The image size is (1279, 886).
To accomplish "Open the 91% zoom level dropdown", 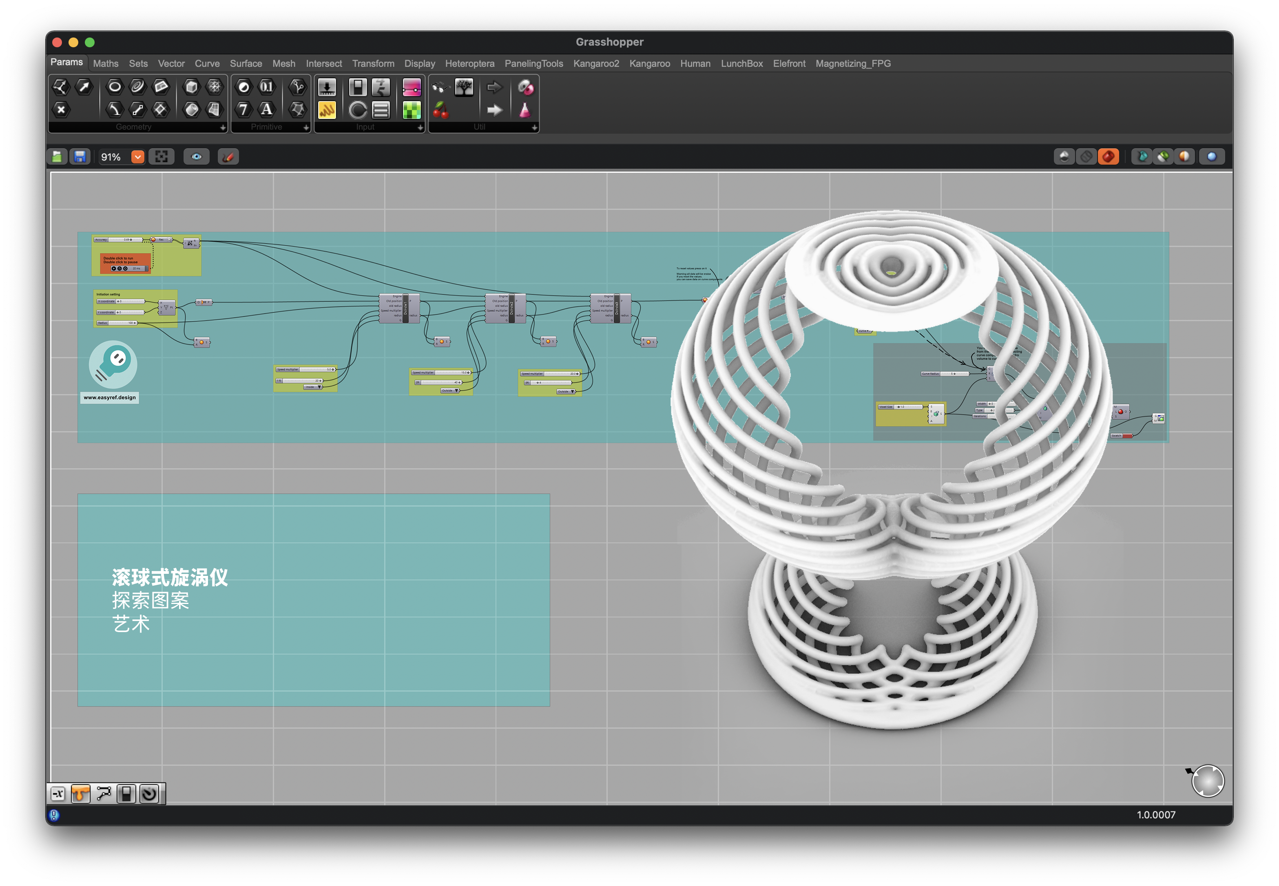I will (137, 157).
